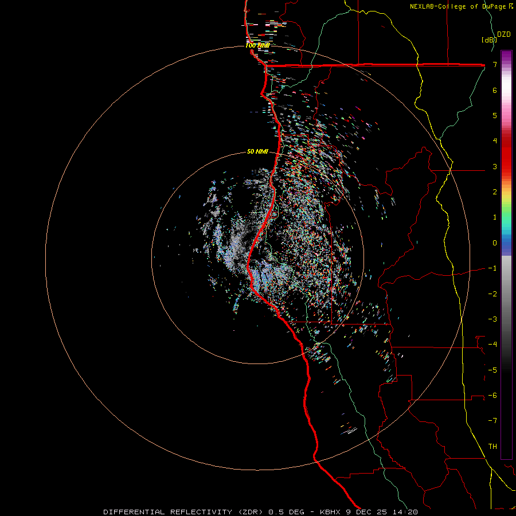516x516 pixels.
Task: Click the 0 tick label on the scale
Action: pyautogui.click(x=495, y=243)
